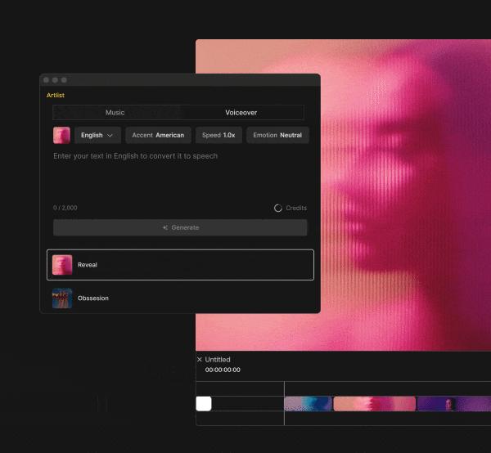Click the Credits spinner icon
This screenshot has width=491, height=453.
[x=278, y=209]
